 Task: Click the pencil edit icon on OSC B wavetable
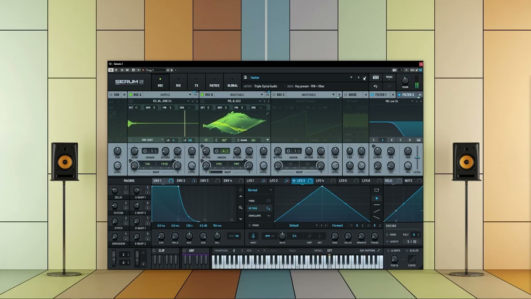pyautogui.click(x=267, y=113)
